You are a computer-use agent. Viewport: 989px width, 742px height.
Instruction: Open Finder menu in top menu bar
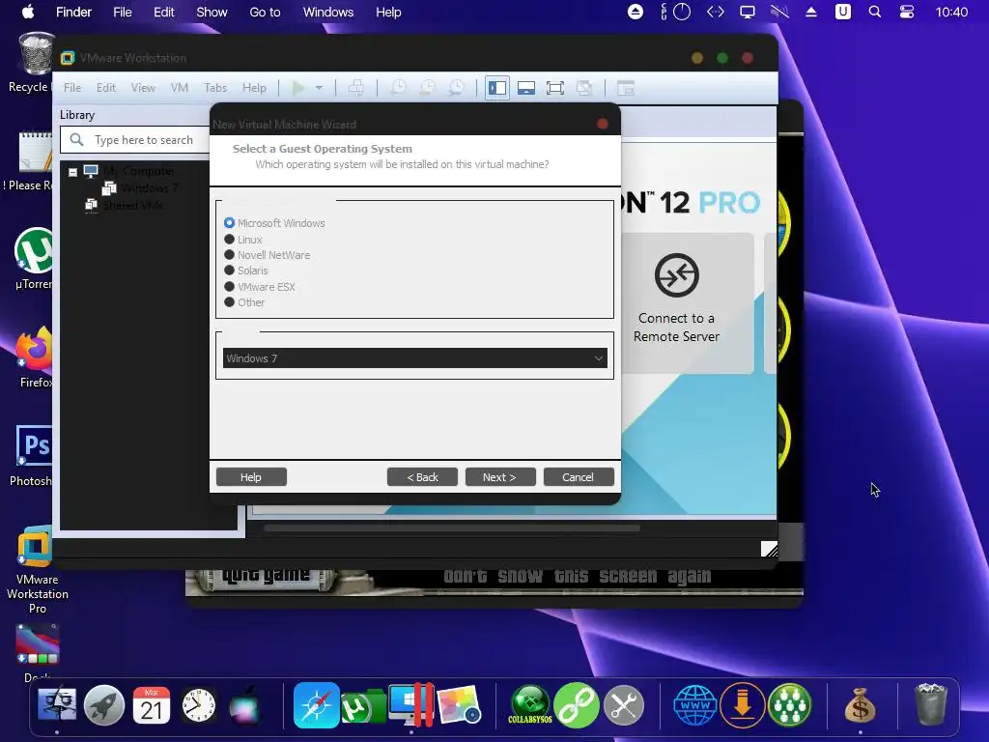(x=73, y=12)
